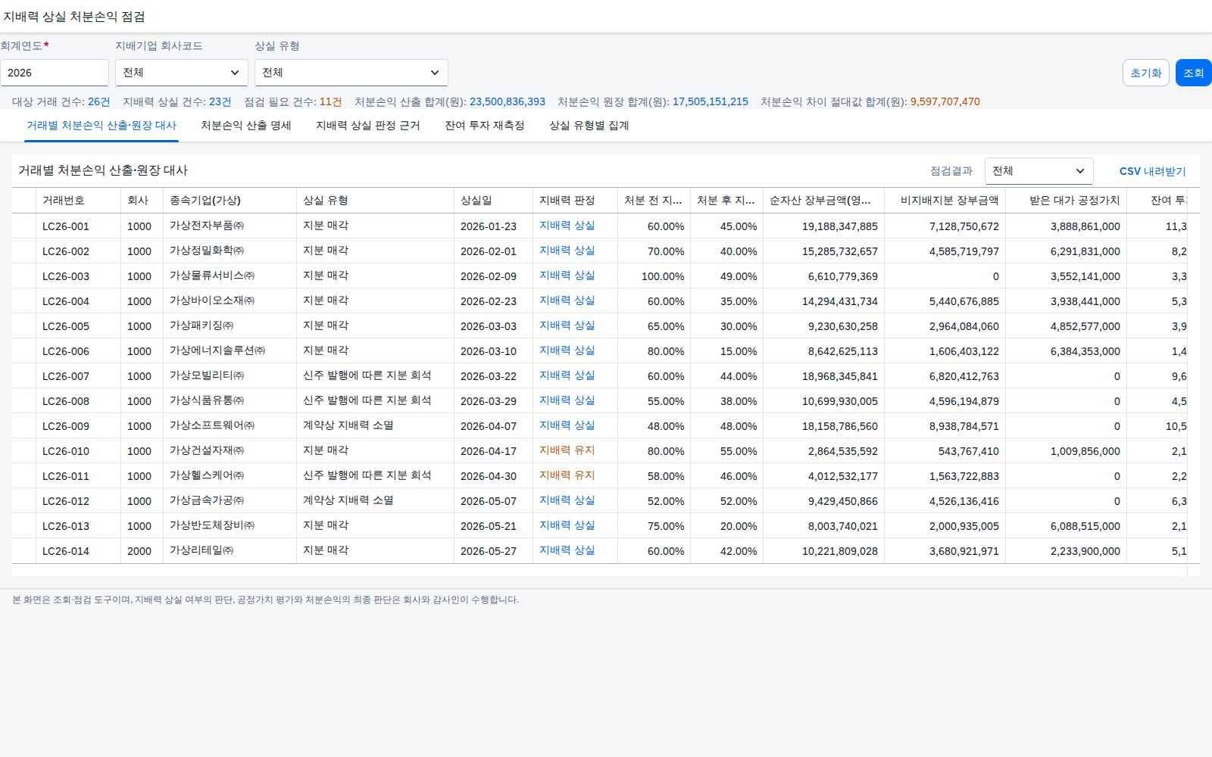The image size is (1212, 757).
Task: Click 대상 거래 건수 26건 summary
Action: pos(61,101)
